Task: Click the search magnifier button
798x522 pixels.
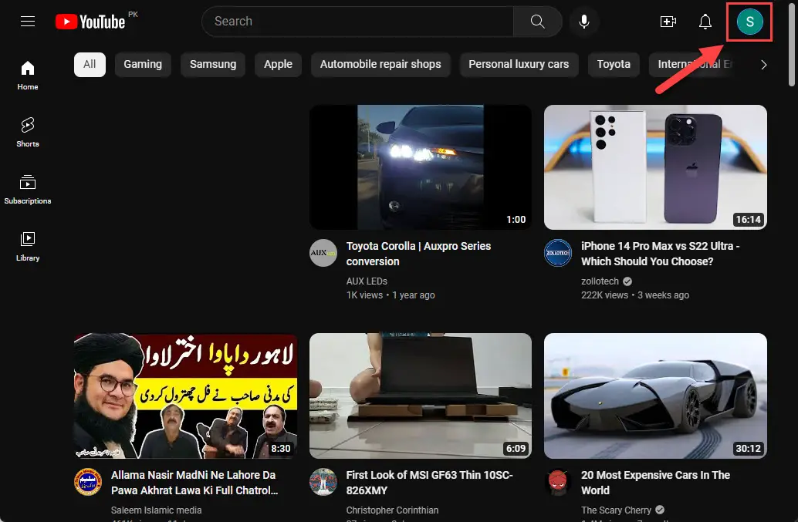Action: (537, 22)
